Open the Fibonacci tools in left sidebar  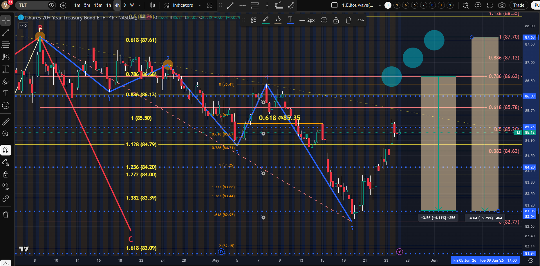6,45
